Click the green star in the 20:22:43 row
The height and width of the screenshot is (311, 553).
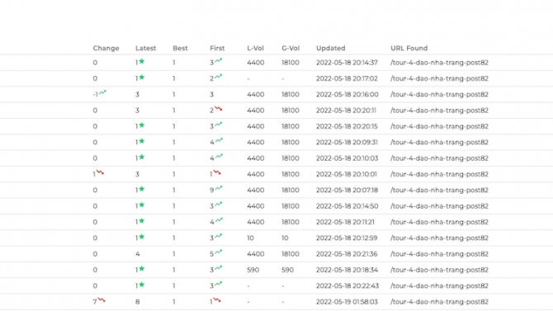(x=141, y=285)
